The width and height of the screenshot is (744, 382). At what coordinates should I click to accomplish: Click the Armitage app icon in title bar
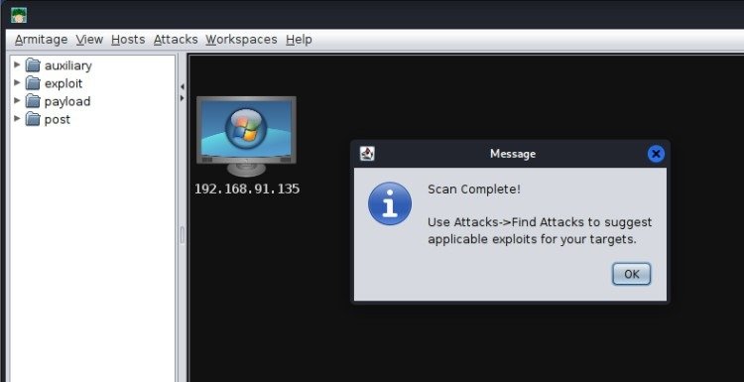pos(19,15)
